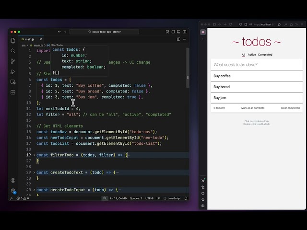Click the zoom indicator in status bar

pos(105,198)
